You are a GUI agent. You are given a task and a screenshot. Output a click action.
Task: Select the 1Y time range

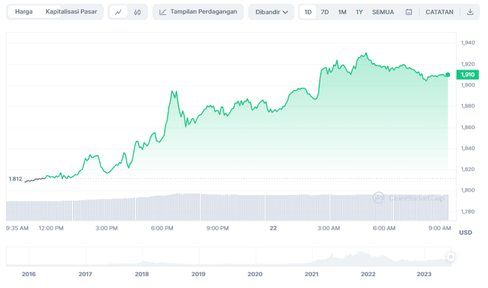[x=359, y=12]
